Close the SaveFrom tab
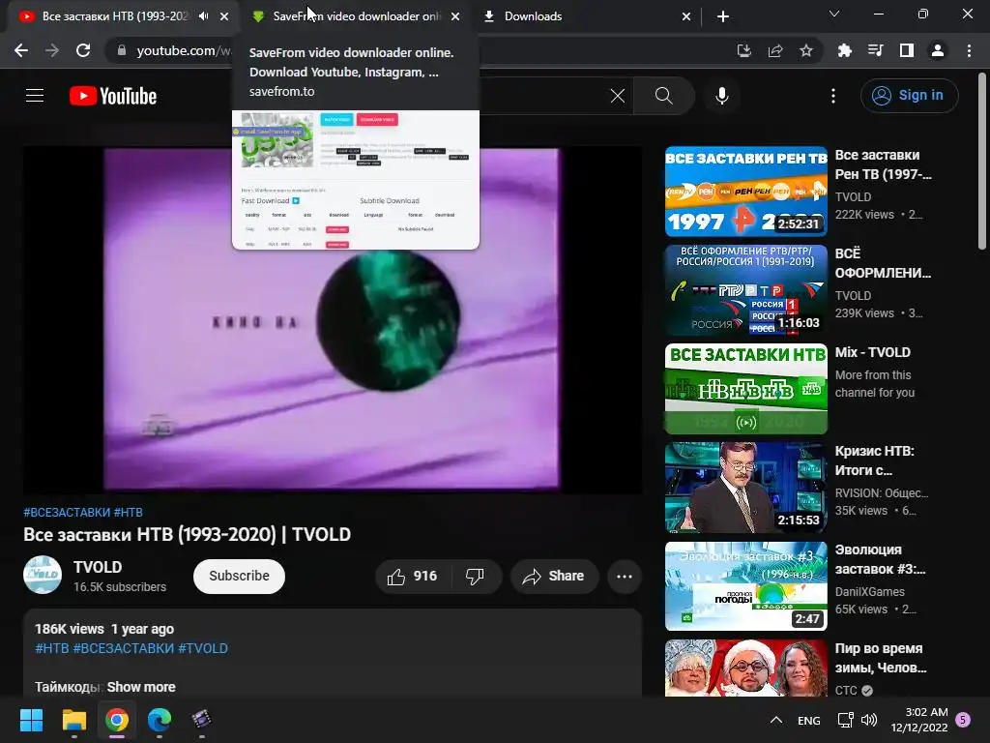Image resolution: width=990 pixels, height=743 pixels. click(455, 16)
